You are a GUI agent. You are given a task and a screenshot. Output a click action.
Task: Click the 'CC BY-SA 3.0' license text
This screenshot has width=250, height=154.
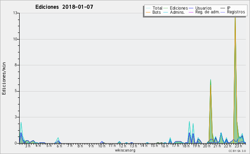coord(237,151)
